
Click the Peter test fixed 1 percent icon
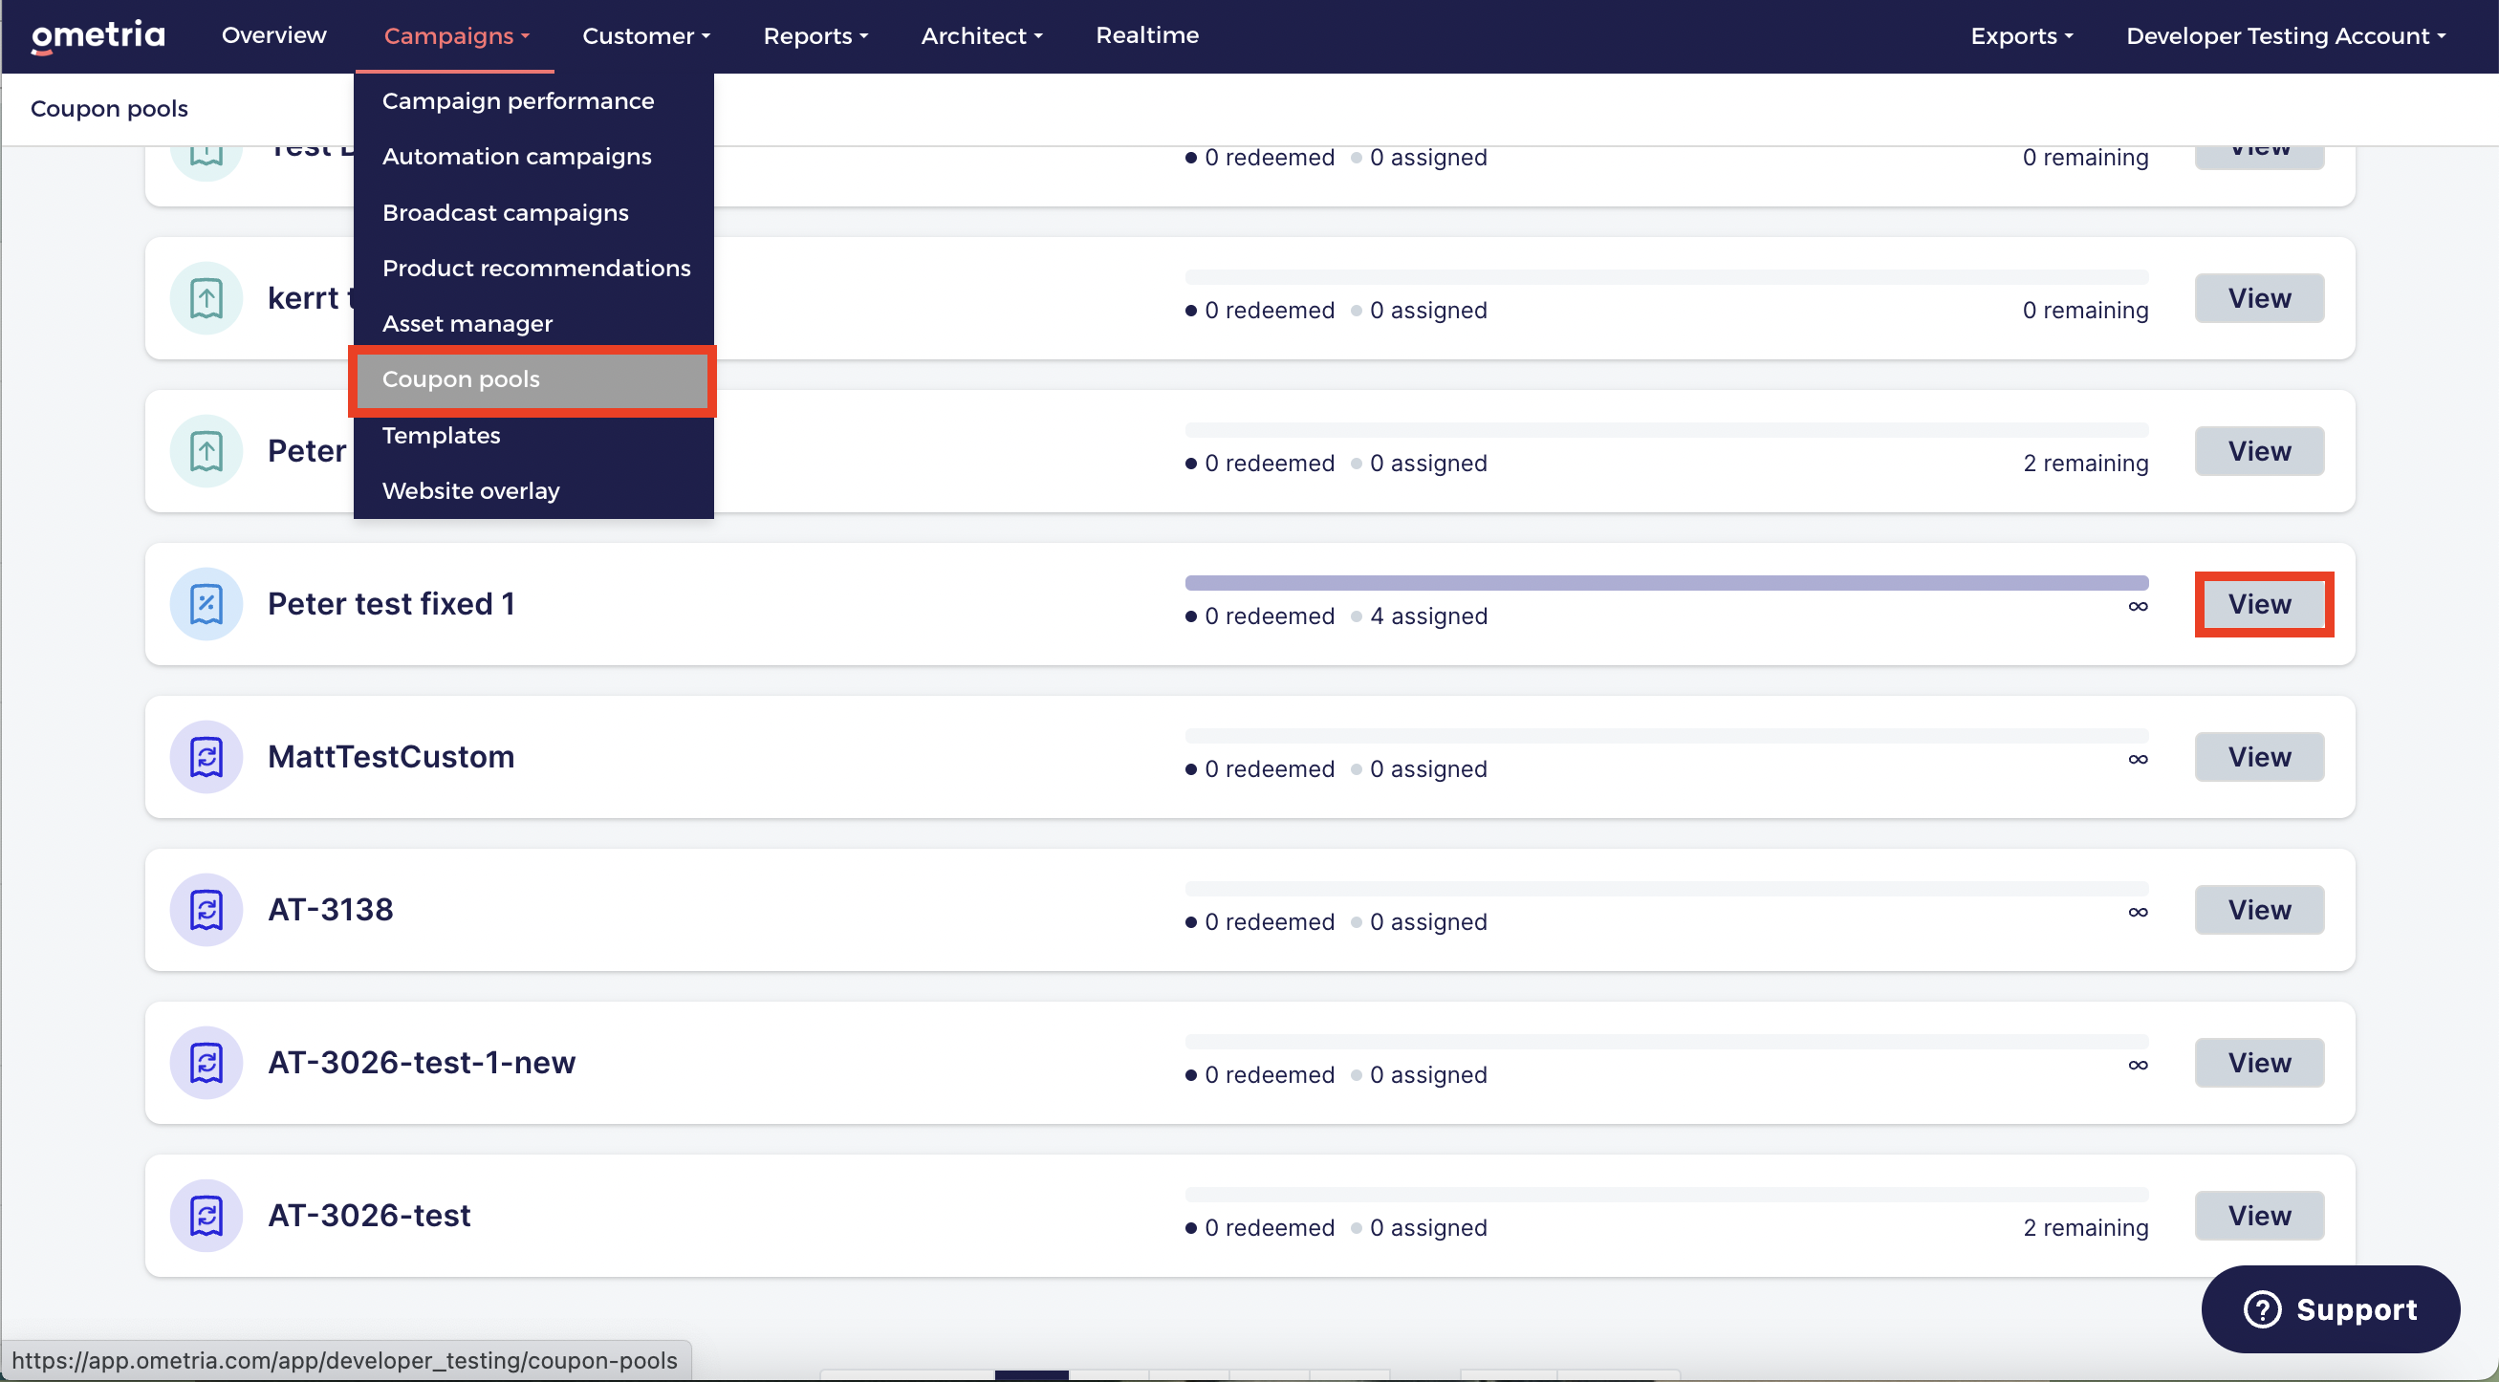tap(206, 604)
